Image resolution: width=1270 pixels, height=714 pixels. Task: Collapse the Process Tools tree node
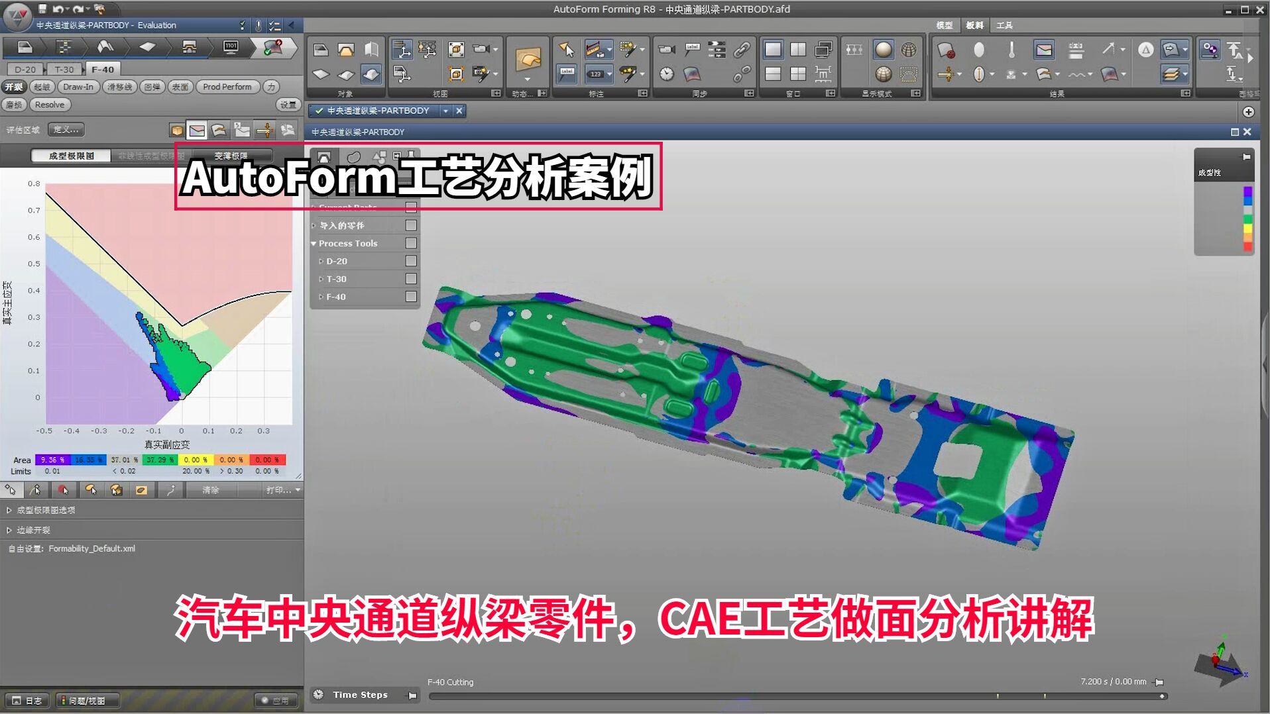[x=314, y=244]
